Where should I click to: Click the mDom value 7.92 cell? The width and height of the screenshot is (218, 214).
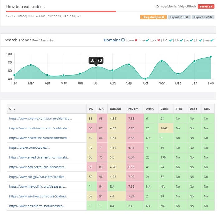pyautogui.click(x=135, y=177)
